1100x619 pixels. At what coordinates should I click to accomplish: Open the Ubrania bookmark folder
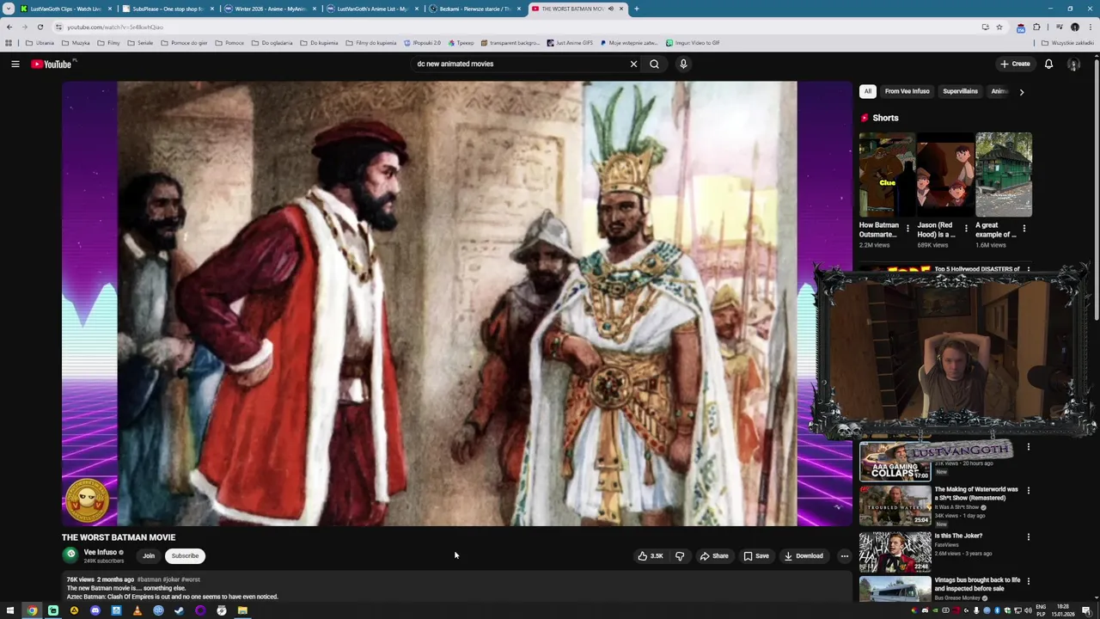[40, 43]
